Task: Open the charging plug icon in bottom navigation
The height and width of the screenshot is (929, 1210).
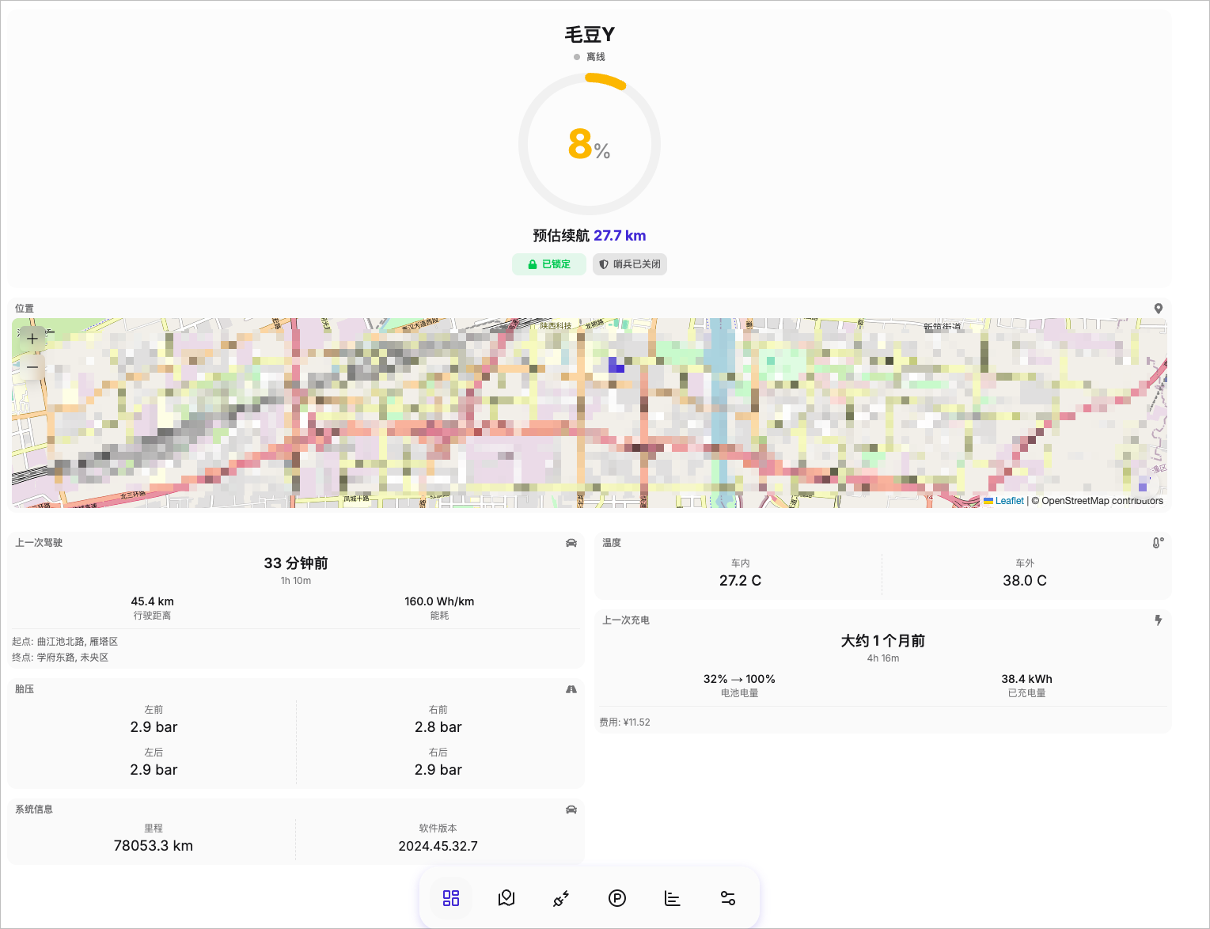Action: (x=562, y=898)
